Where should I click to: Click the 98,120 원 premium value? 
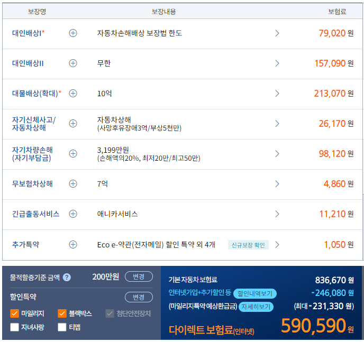coord(336,154)
